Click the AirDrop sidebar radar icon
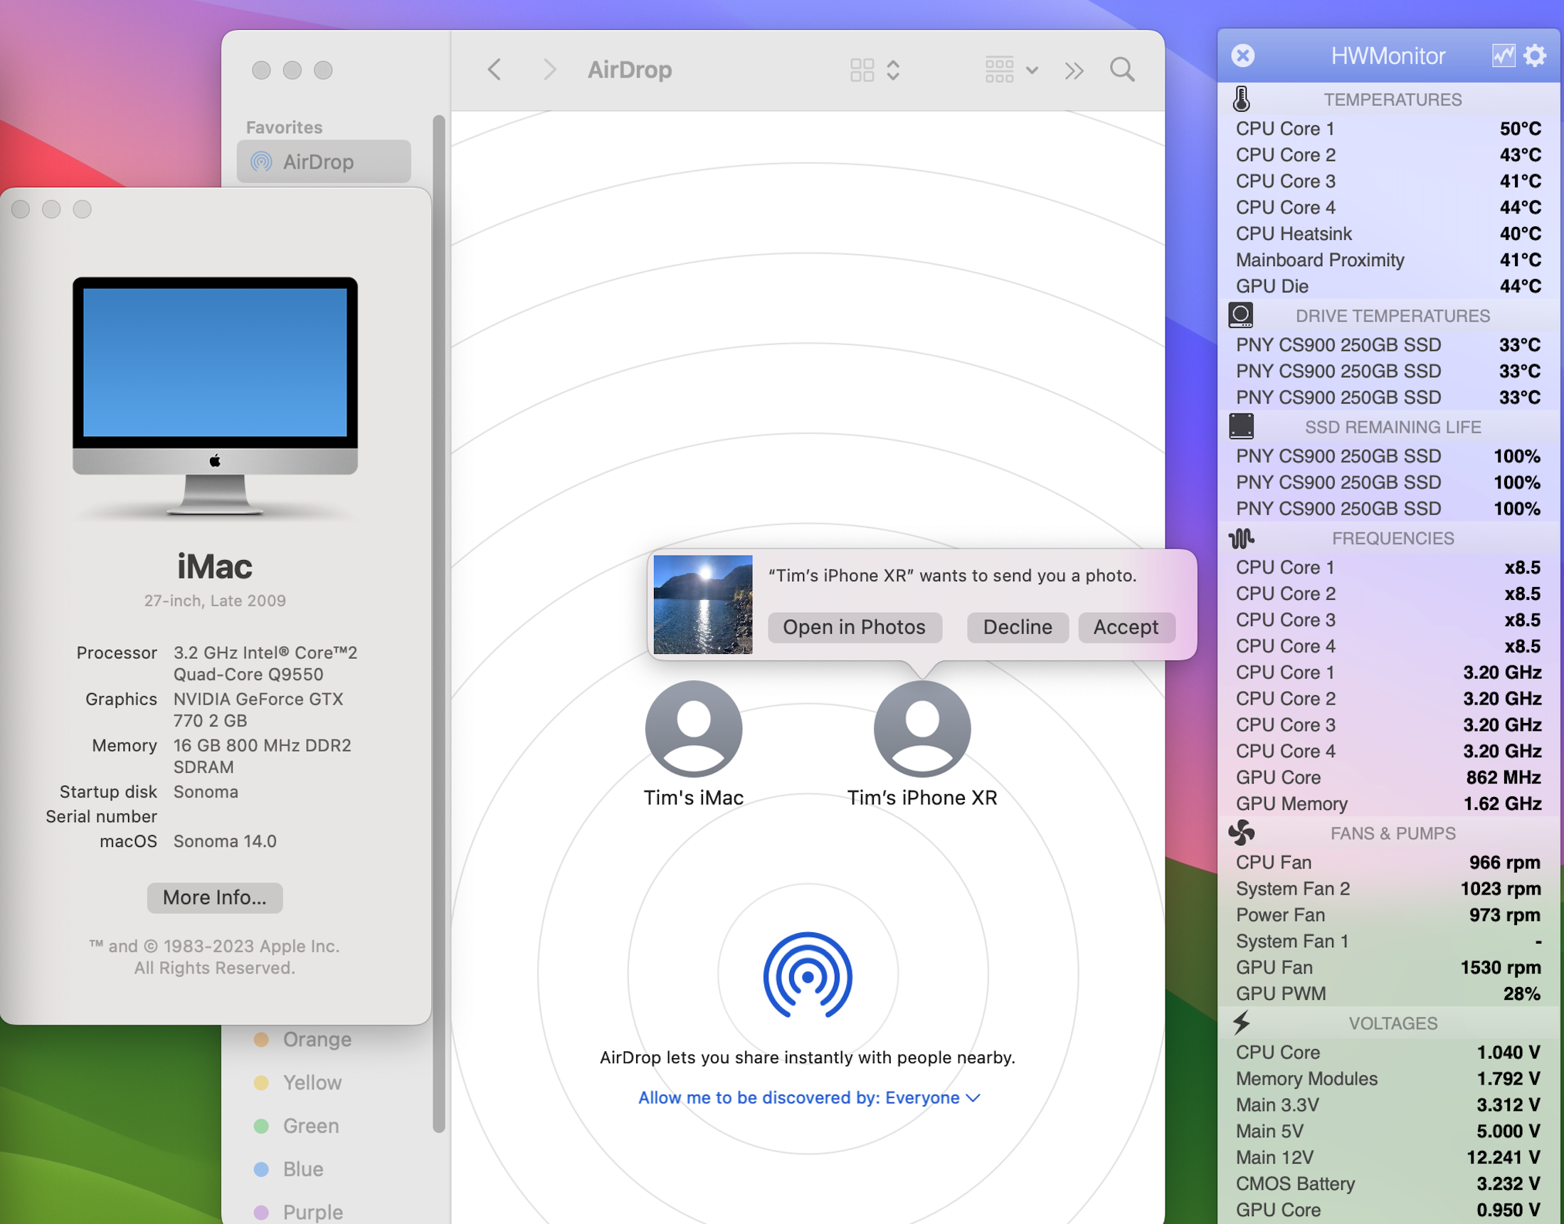The height and width of the screenshot is (1224, 1564). [x=262, y=162]
